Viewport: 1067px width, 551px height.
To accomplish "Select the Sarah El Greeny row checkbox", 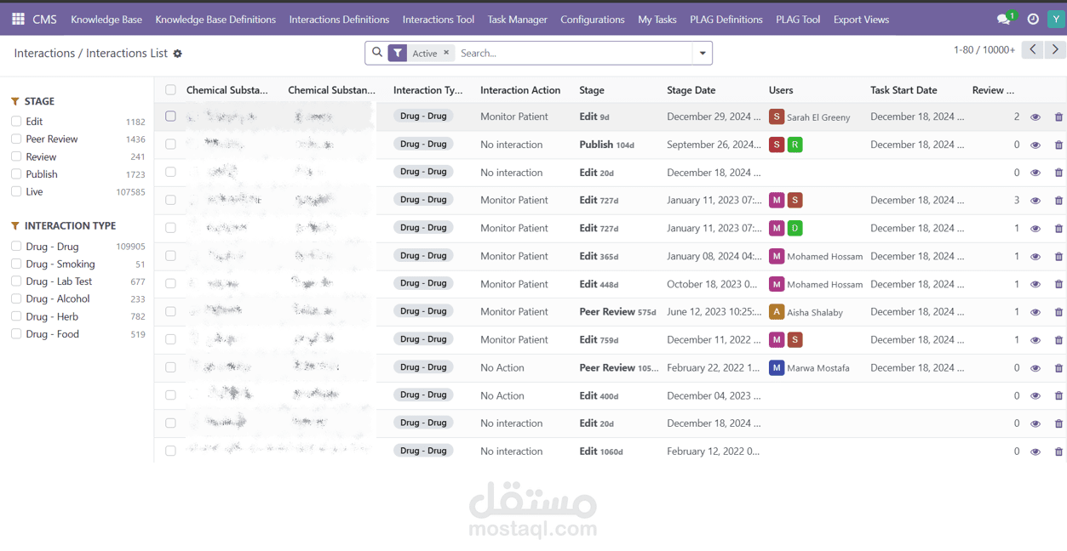I will 170,116.
